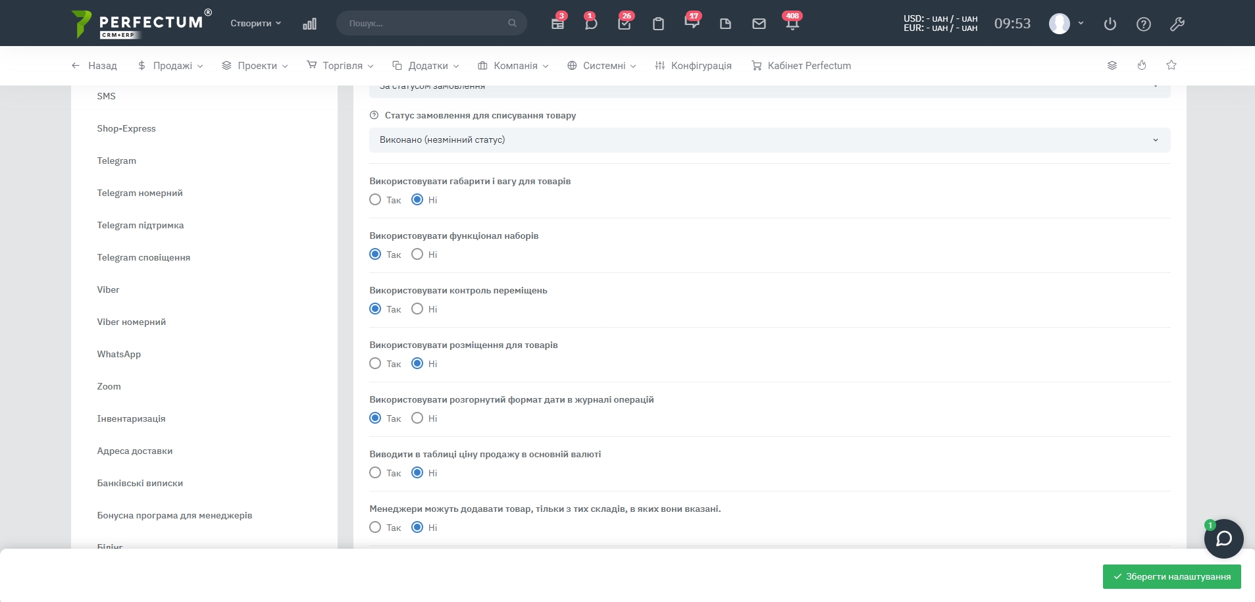Click the star favorites icon
The image size is (1255, 602).
(x=1171, y=65)
